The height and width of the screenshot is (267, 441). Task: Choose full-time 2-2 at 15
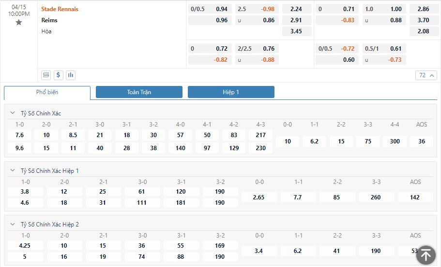pos(341,141)
